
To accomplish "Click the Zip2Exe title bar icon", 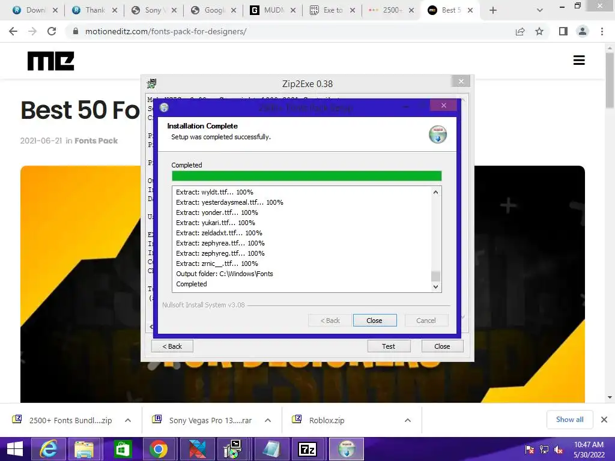I will 151,83.
